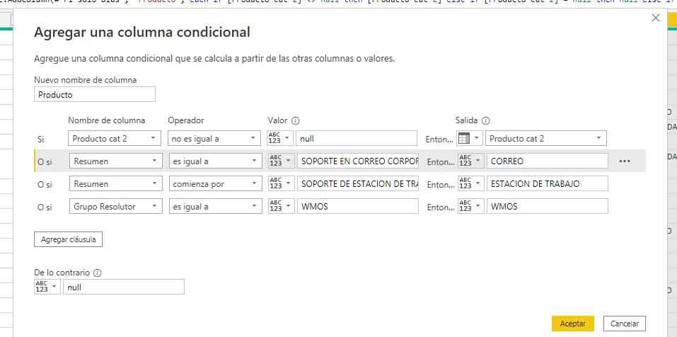The height and width of the screenshot is (337, 677).
Task: Click ABC123 type icon before WMOS value
Action: [x=281, y=206]
